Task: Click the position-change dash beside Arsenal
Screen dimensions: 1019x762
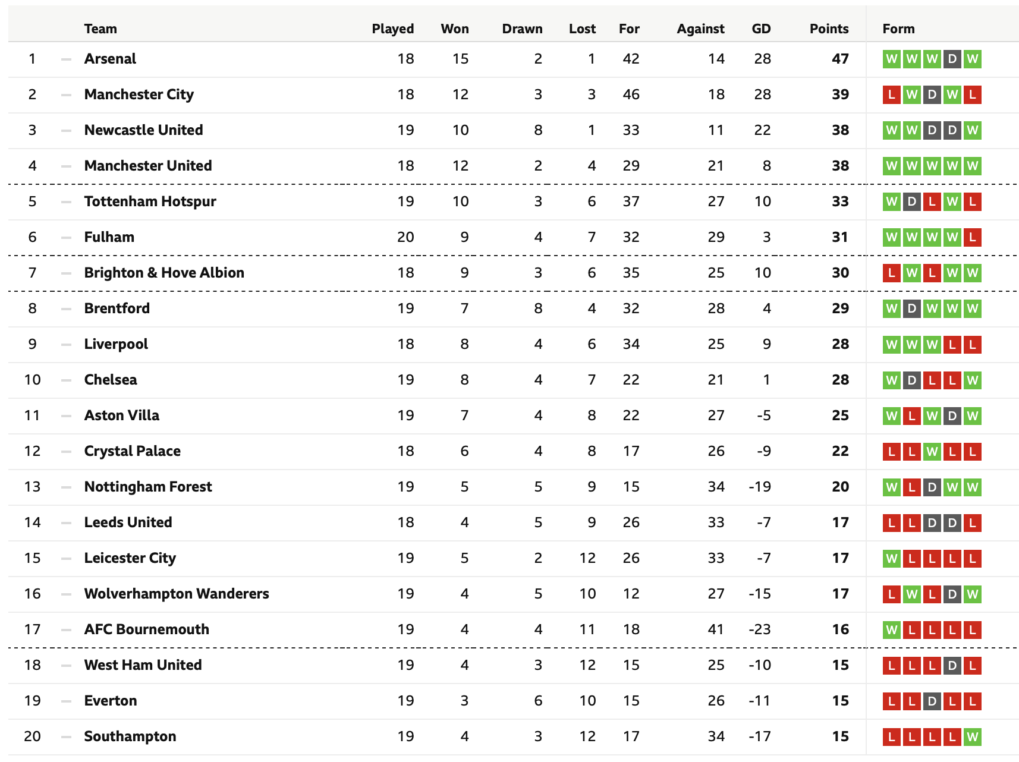Action: [66, 59]
